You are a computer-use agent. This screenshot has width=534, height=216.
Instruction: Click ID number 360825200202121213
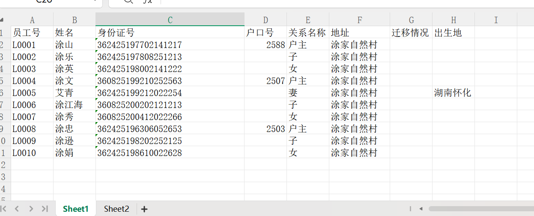coord(170,105)
